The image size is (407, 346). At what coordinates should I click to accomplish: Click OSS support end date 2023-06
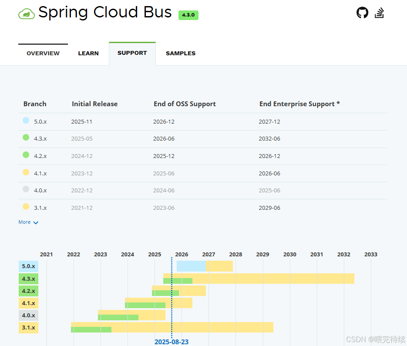point(164,208)
